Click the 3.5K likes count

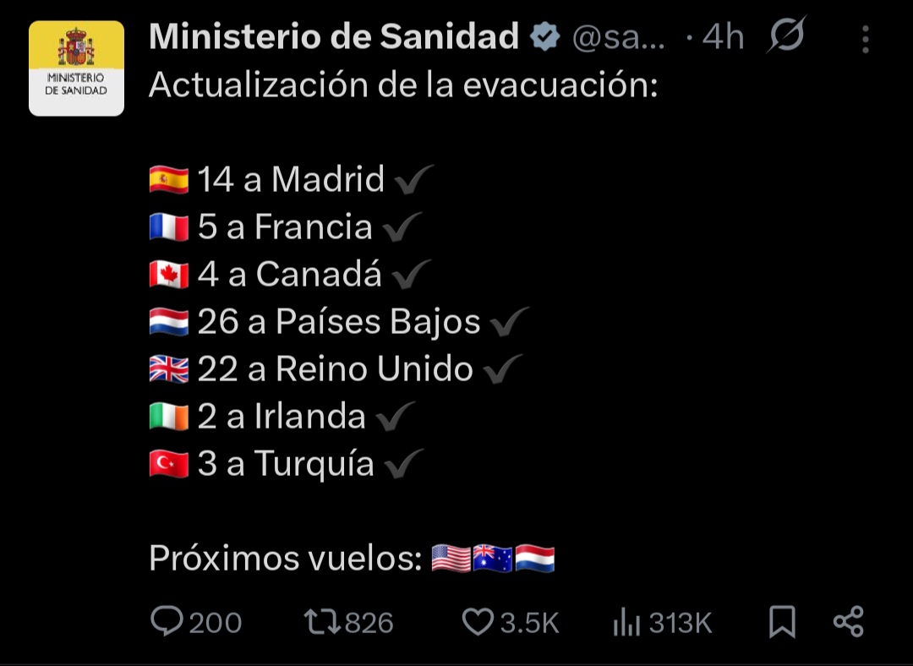coord(529,622)
